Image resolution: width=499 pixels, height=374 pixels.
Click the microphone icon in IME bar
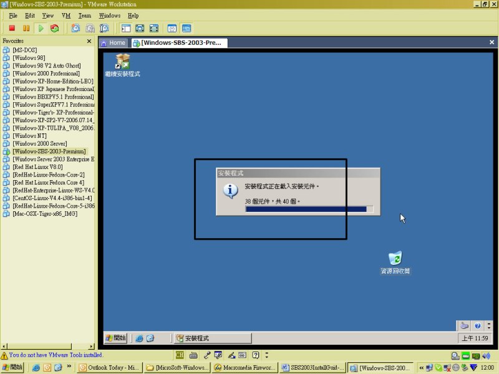pos(207,355)
